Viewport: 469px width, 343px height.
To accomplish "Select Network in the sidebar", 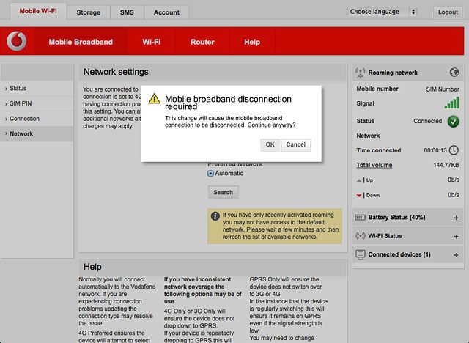I will click(37, 133).
